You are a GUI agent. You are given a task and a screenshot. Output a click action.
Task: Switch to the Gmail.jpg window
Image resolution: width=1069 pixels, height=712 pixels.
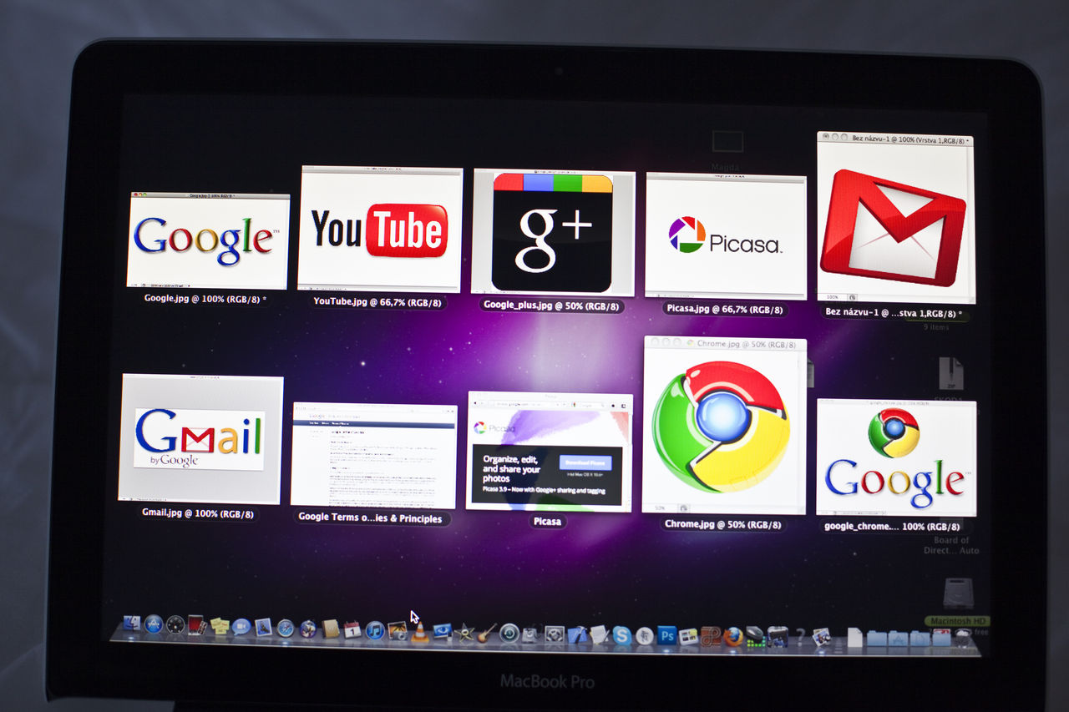pyautogui.click(x=200, y=438)
